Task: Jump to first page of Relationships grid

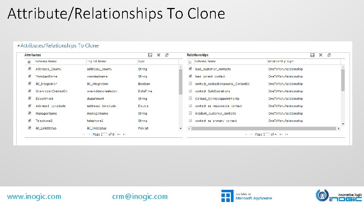Action: pos(246,134)
